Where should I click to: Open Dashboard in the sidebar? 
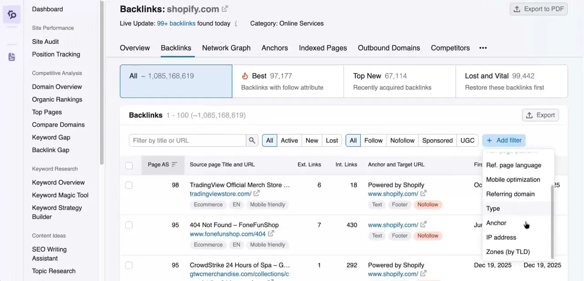point(47,9)
